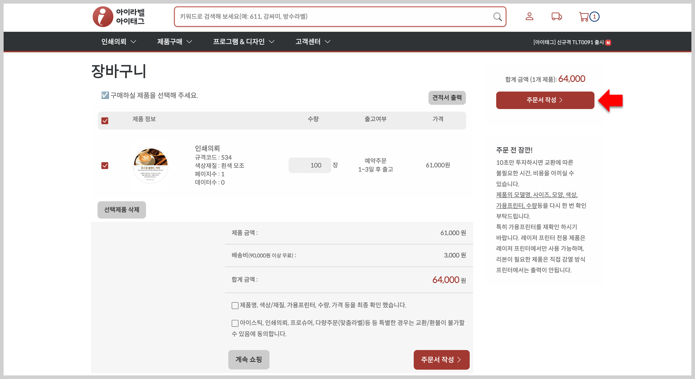Check the 교환/환불 불가 agreement checkbox

click(x=235, y=323)
